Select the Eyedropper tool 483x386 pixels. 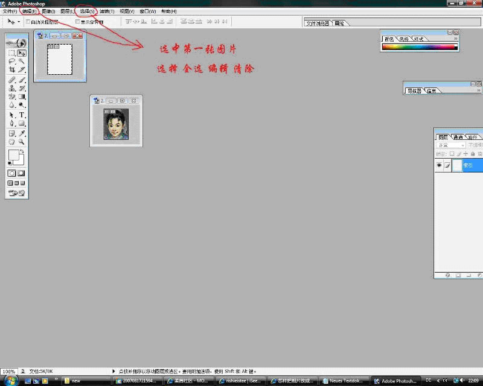(x=22, y=133)
